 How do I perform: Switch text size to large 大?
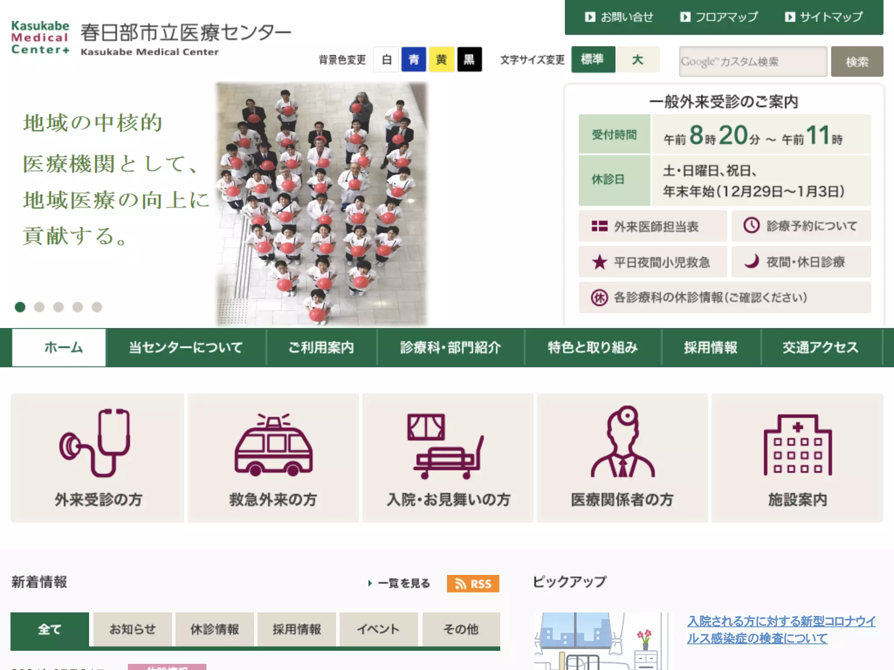(637, 59)
